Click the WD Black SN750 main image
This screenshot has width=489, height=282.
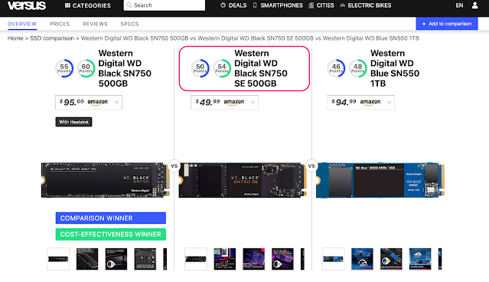[106, 180]
